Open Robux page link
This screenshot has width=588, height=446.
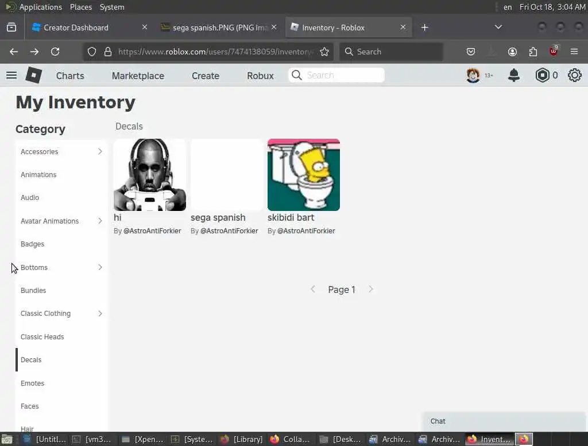pyautogui.click(x=260, y=76)
